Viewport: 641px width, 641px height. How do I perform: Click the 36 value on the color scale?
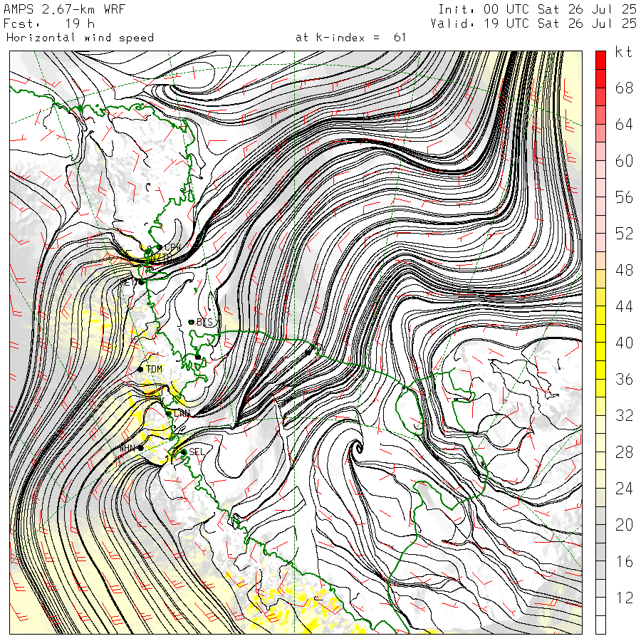click(624, 379)
